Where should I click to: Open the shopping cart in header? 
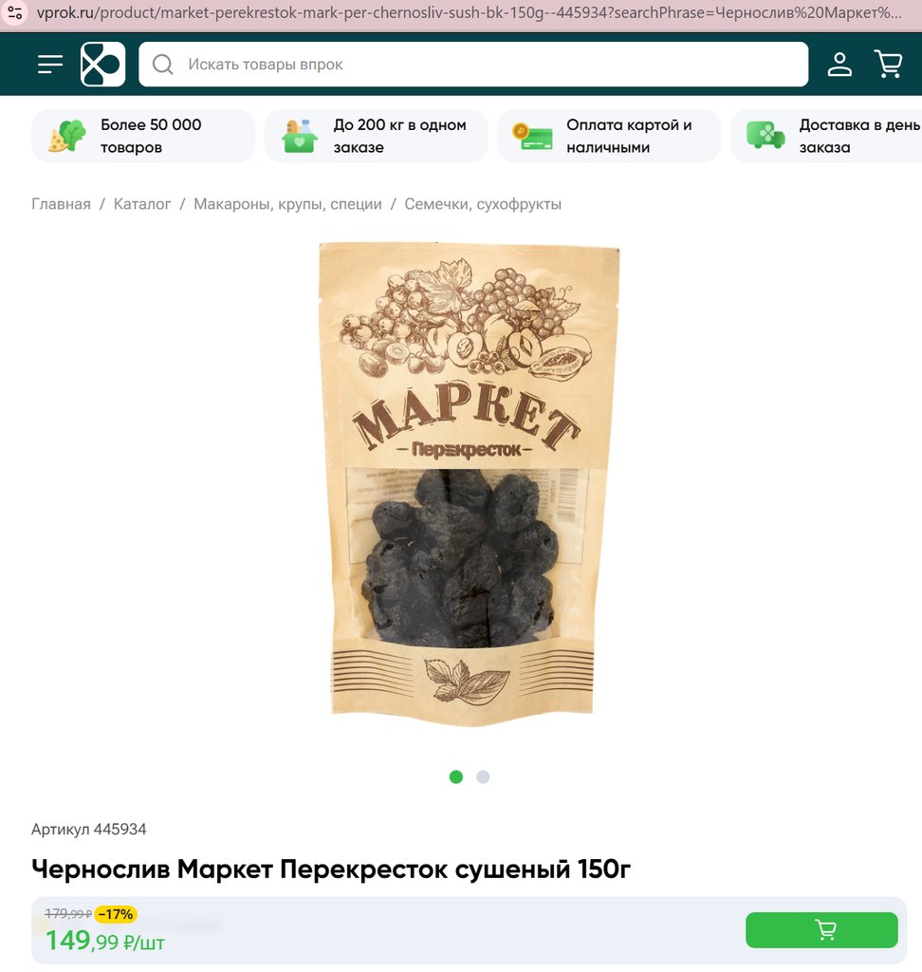pyautogui.click(x=889, y=64)
